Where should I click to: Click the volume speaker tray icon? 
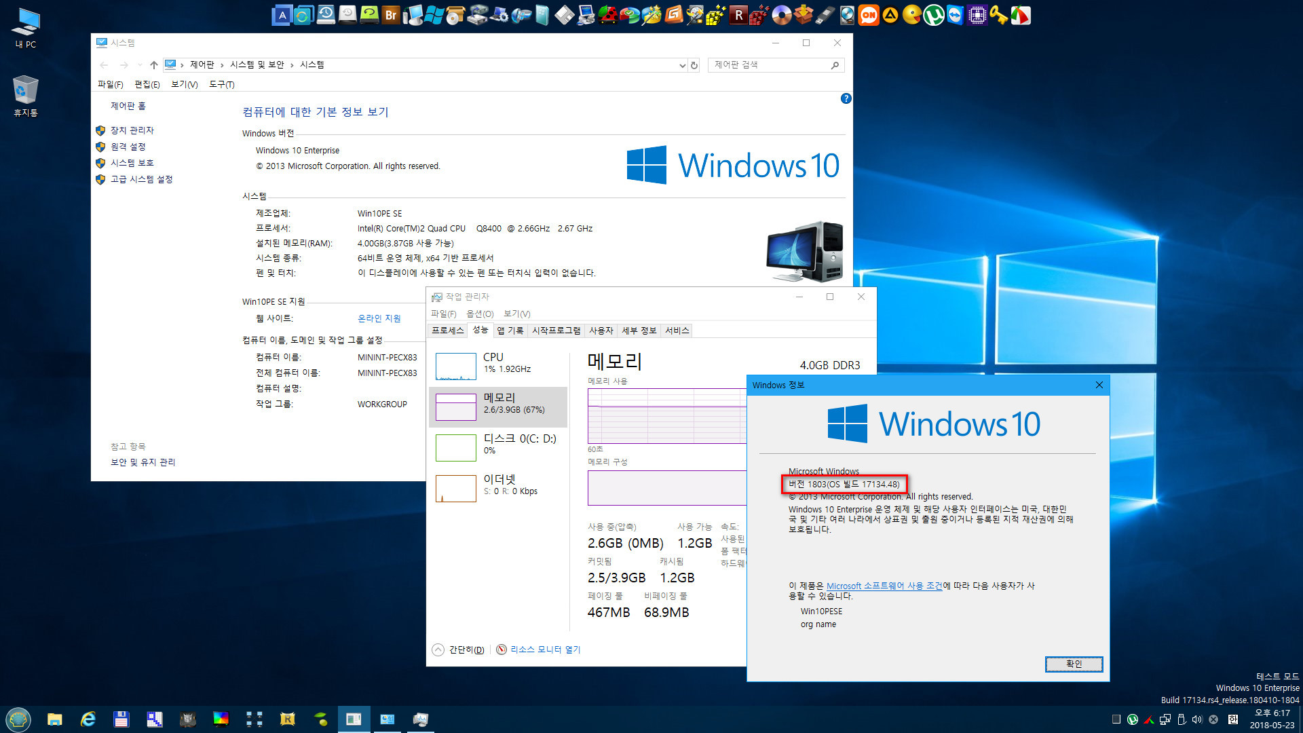[x=1197, y=719]
